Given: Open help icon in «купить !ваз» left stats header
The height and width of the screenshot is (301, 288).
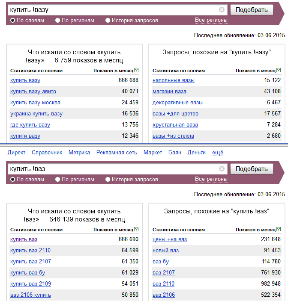Looking at the screenshot, I should (x=136, y=229).
